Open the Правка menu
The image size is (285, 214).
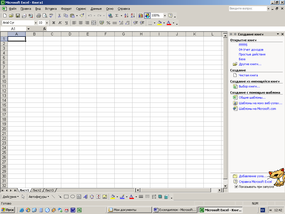[x=26, y=9]
